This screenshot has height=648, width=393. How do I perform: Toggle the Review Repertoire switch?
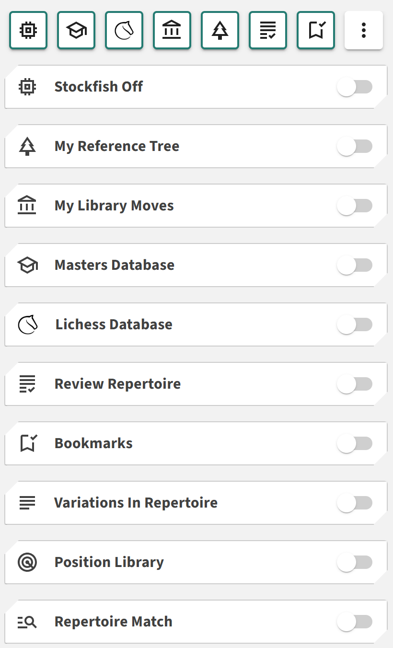pos(355,384)
